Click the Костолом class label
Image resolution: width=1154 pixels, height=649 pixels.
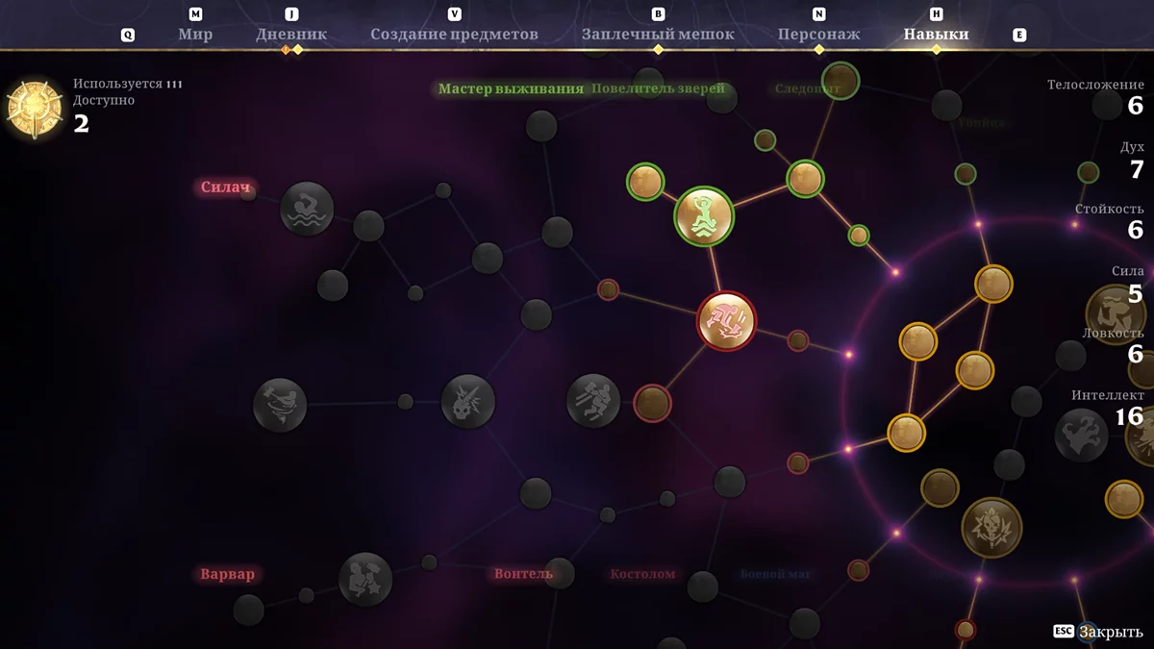[642, 574]
